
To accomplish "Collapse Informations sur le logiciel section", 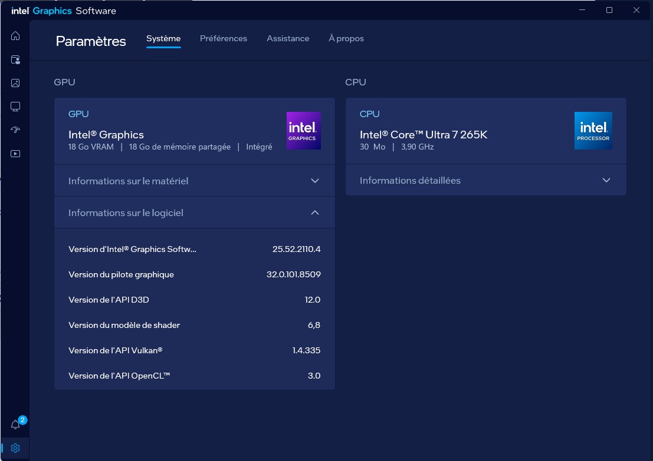I will point(314,213).
